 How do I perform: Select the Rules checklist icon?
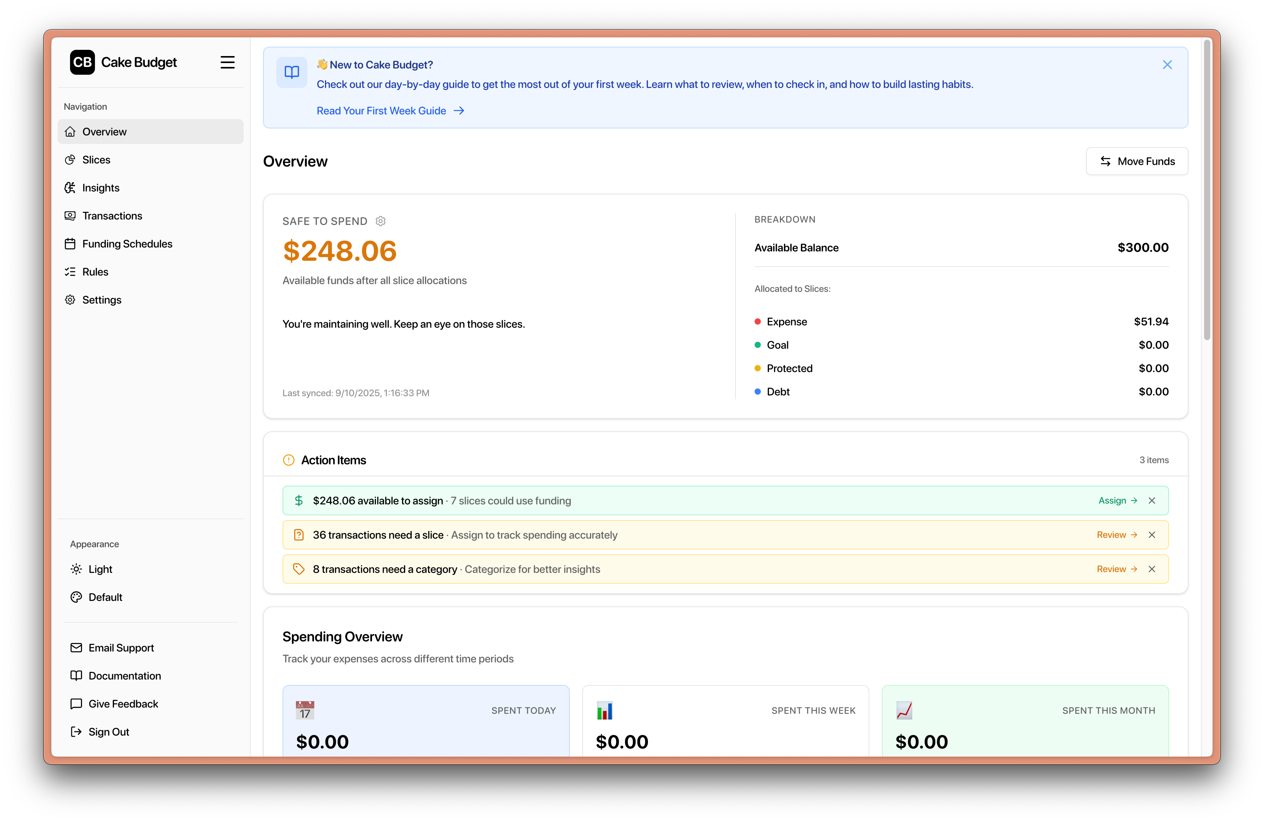[x=71, y=271]
